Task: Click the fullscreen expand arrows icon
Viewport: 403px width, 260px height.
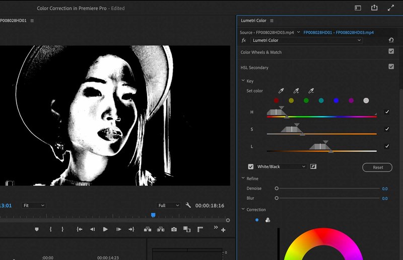Action: point(391,8)
